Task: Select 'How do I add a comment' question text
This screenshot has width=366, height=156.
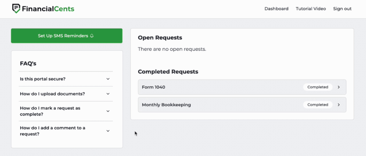Action: point(53,131)
